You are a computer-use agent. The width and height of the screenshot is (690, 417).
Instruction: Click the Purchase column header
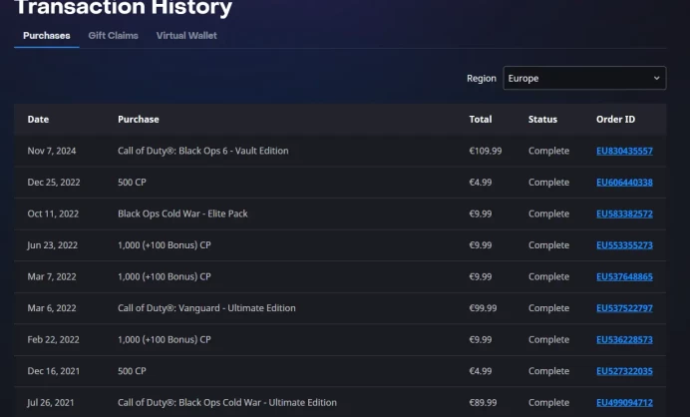[x=139, y=120]
